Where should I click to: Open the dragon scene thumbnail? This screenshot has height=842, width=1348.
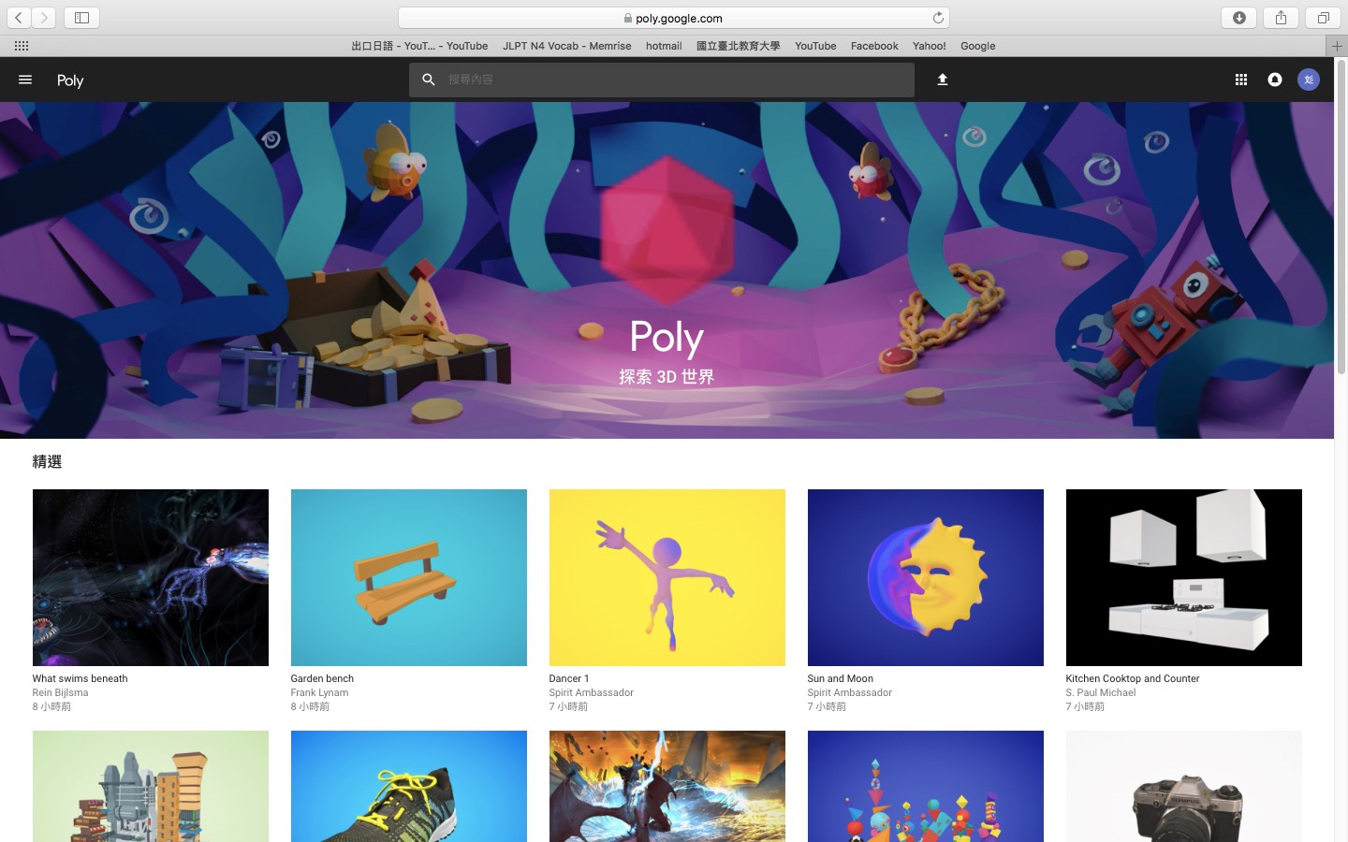coord(667,786)
